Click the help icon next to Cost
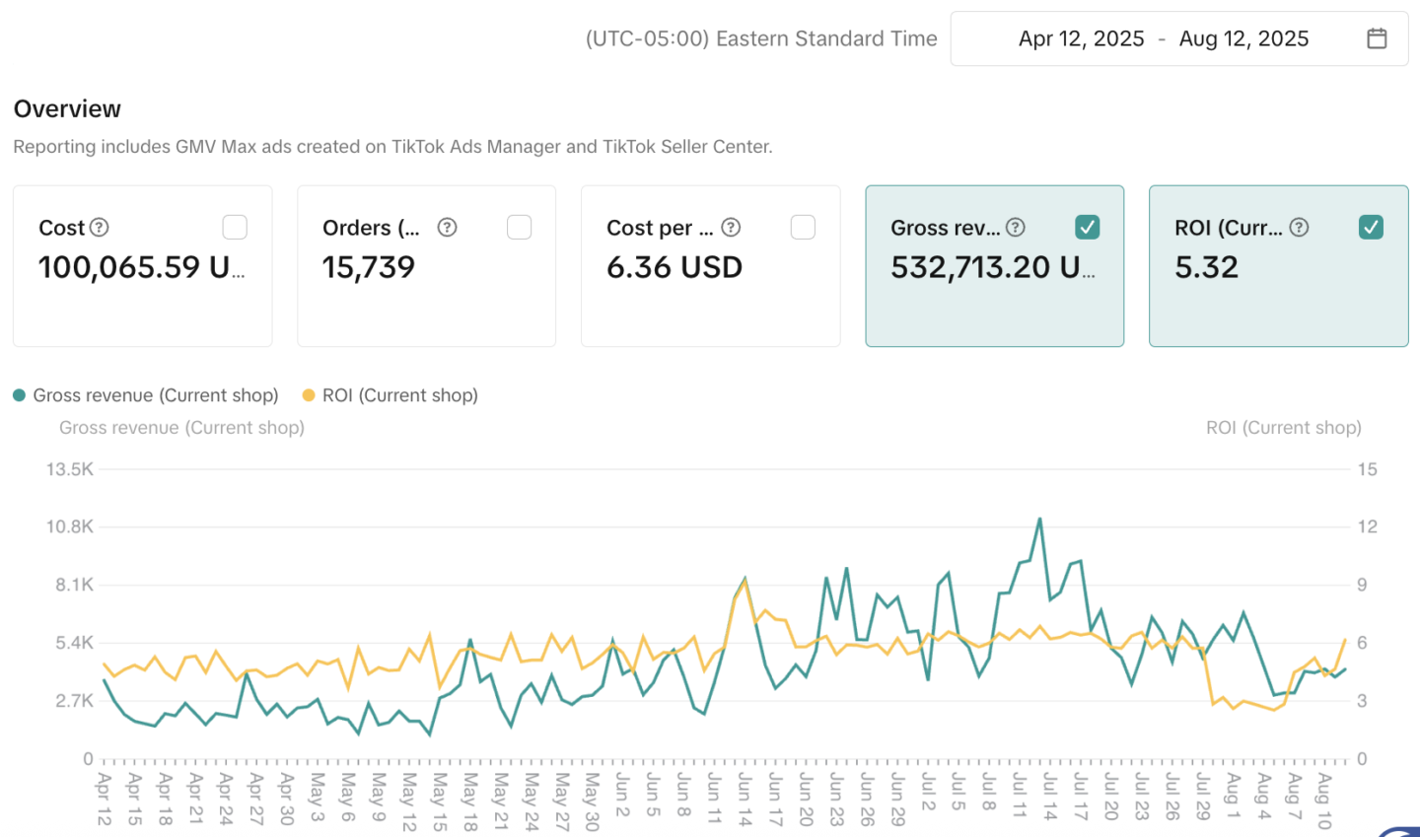 pos(100,228)
